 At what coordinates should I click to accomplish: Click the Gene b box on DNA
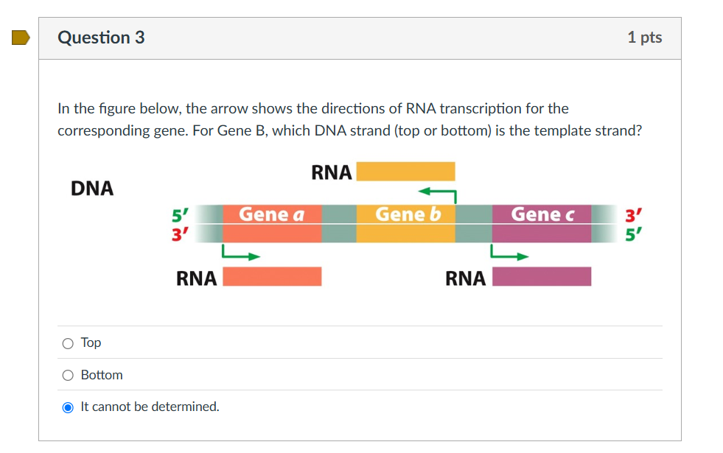pyautogui.click(x=406, y=223)
